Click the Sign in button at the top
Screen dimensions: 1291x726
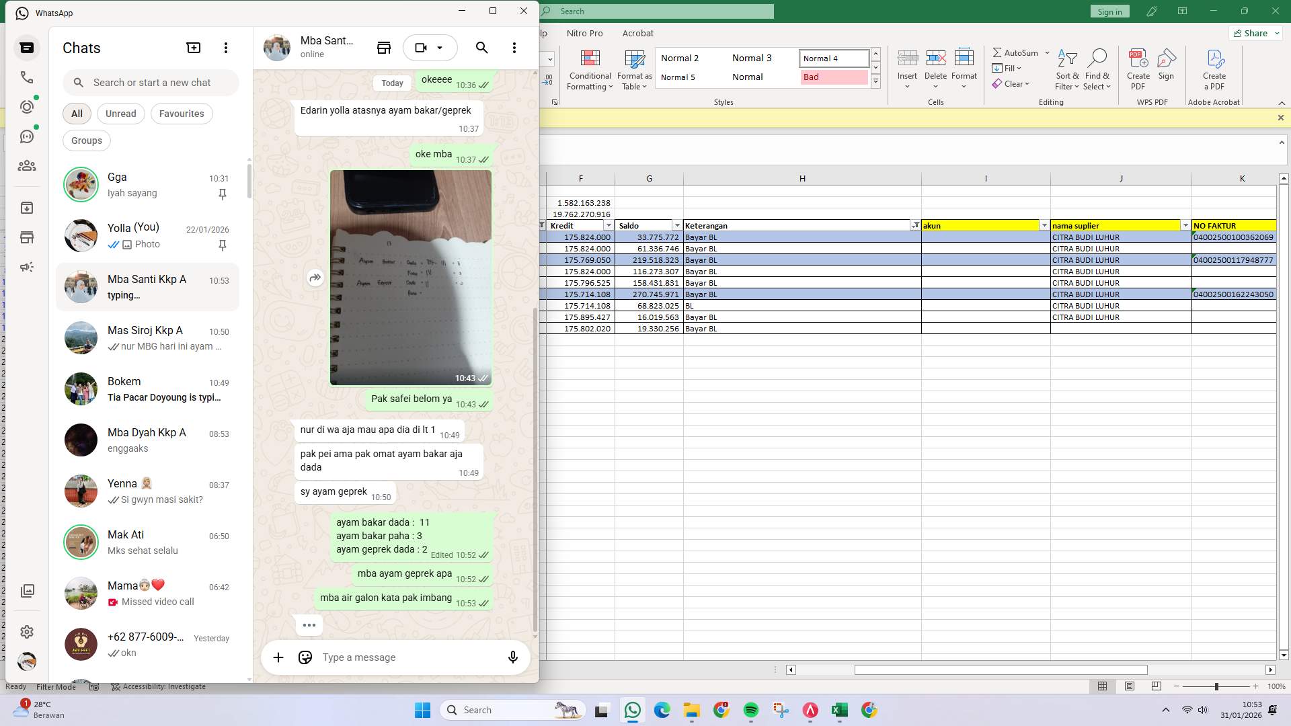pyautogui.click(x=1109, y=11)
